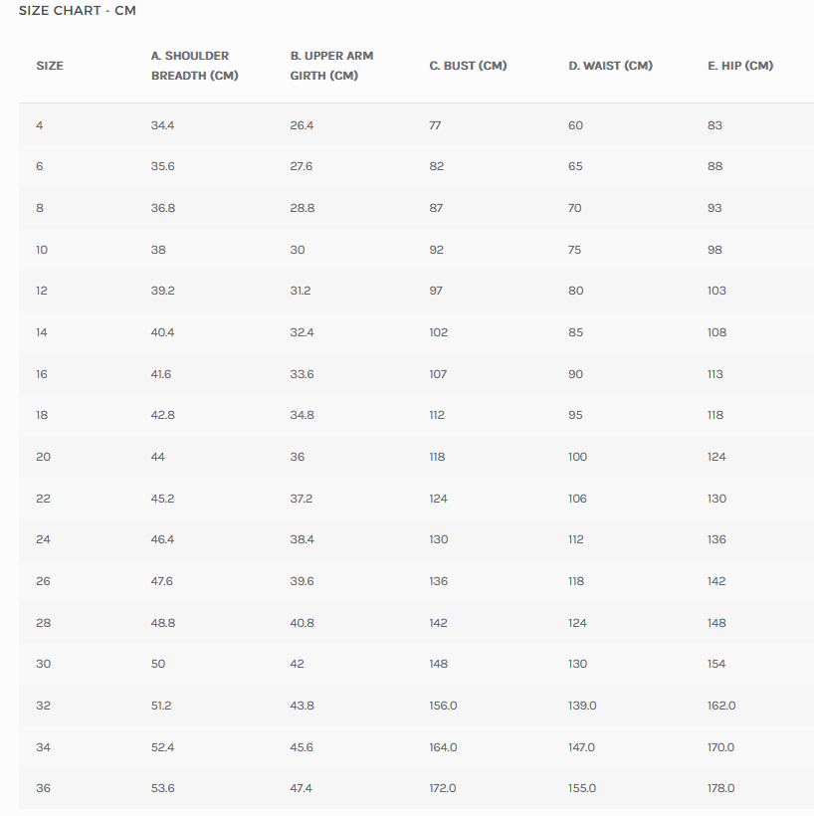Screen dimensions: 814x816
Task: Click the size 30 row label
Action: click(43, 664)
